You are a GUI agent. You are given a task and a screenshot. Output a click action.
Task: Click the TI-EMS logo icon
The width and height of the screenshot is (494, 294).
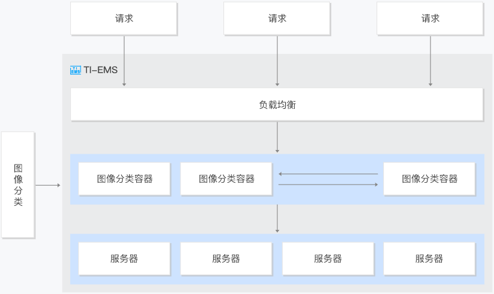[x=75, y=70]
